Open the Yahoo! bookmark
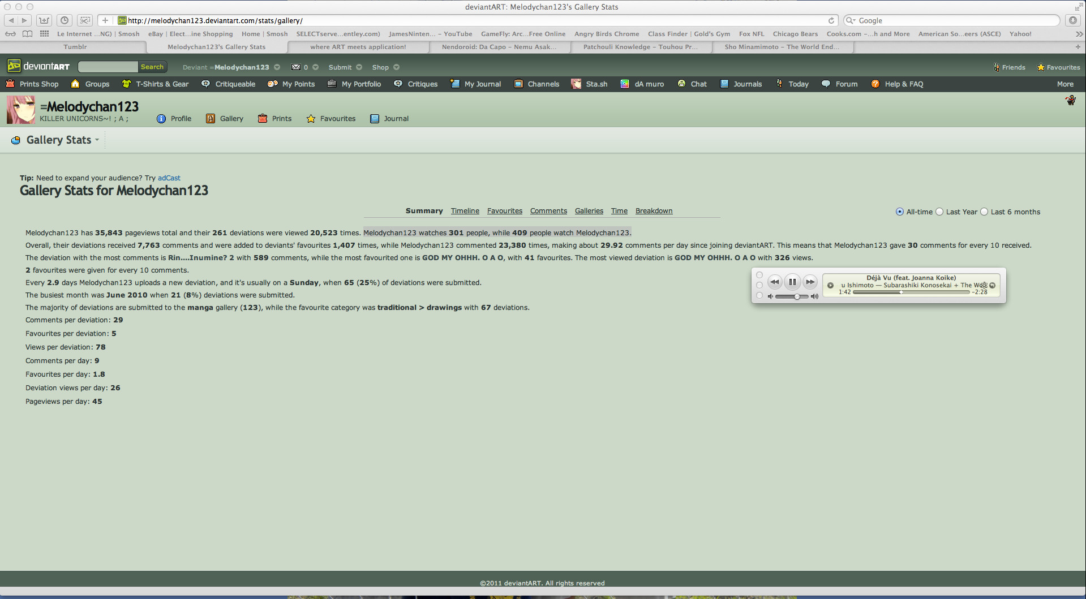This screenshot has height=599, width=1086. pos(1020,34)
